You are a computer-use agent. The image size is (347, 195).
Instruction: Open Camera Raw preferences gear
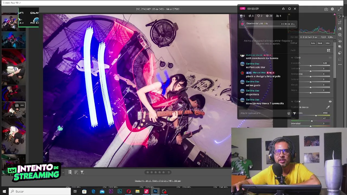point(332,9)
